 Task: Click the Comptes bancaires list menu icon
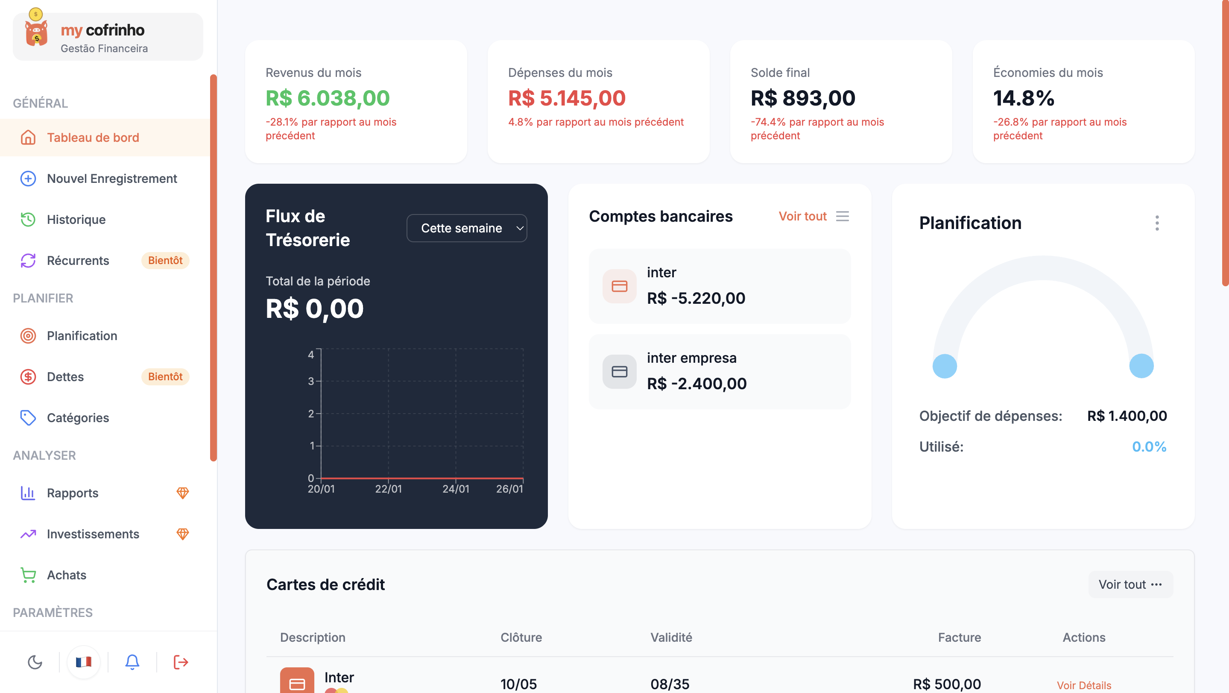point(842,216)
